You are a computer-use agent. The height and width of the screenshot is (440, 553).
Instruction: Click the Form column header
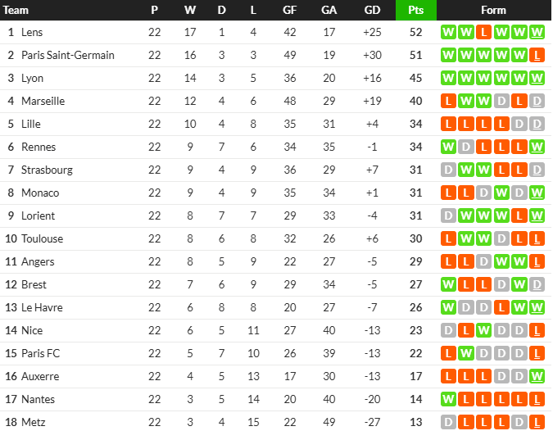(x=493, y=10)
